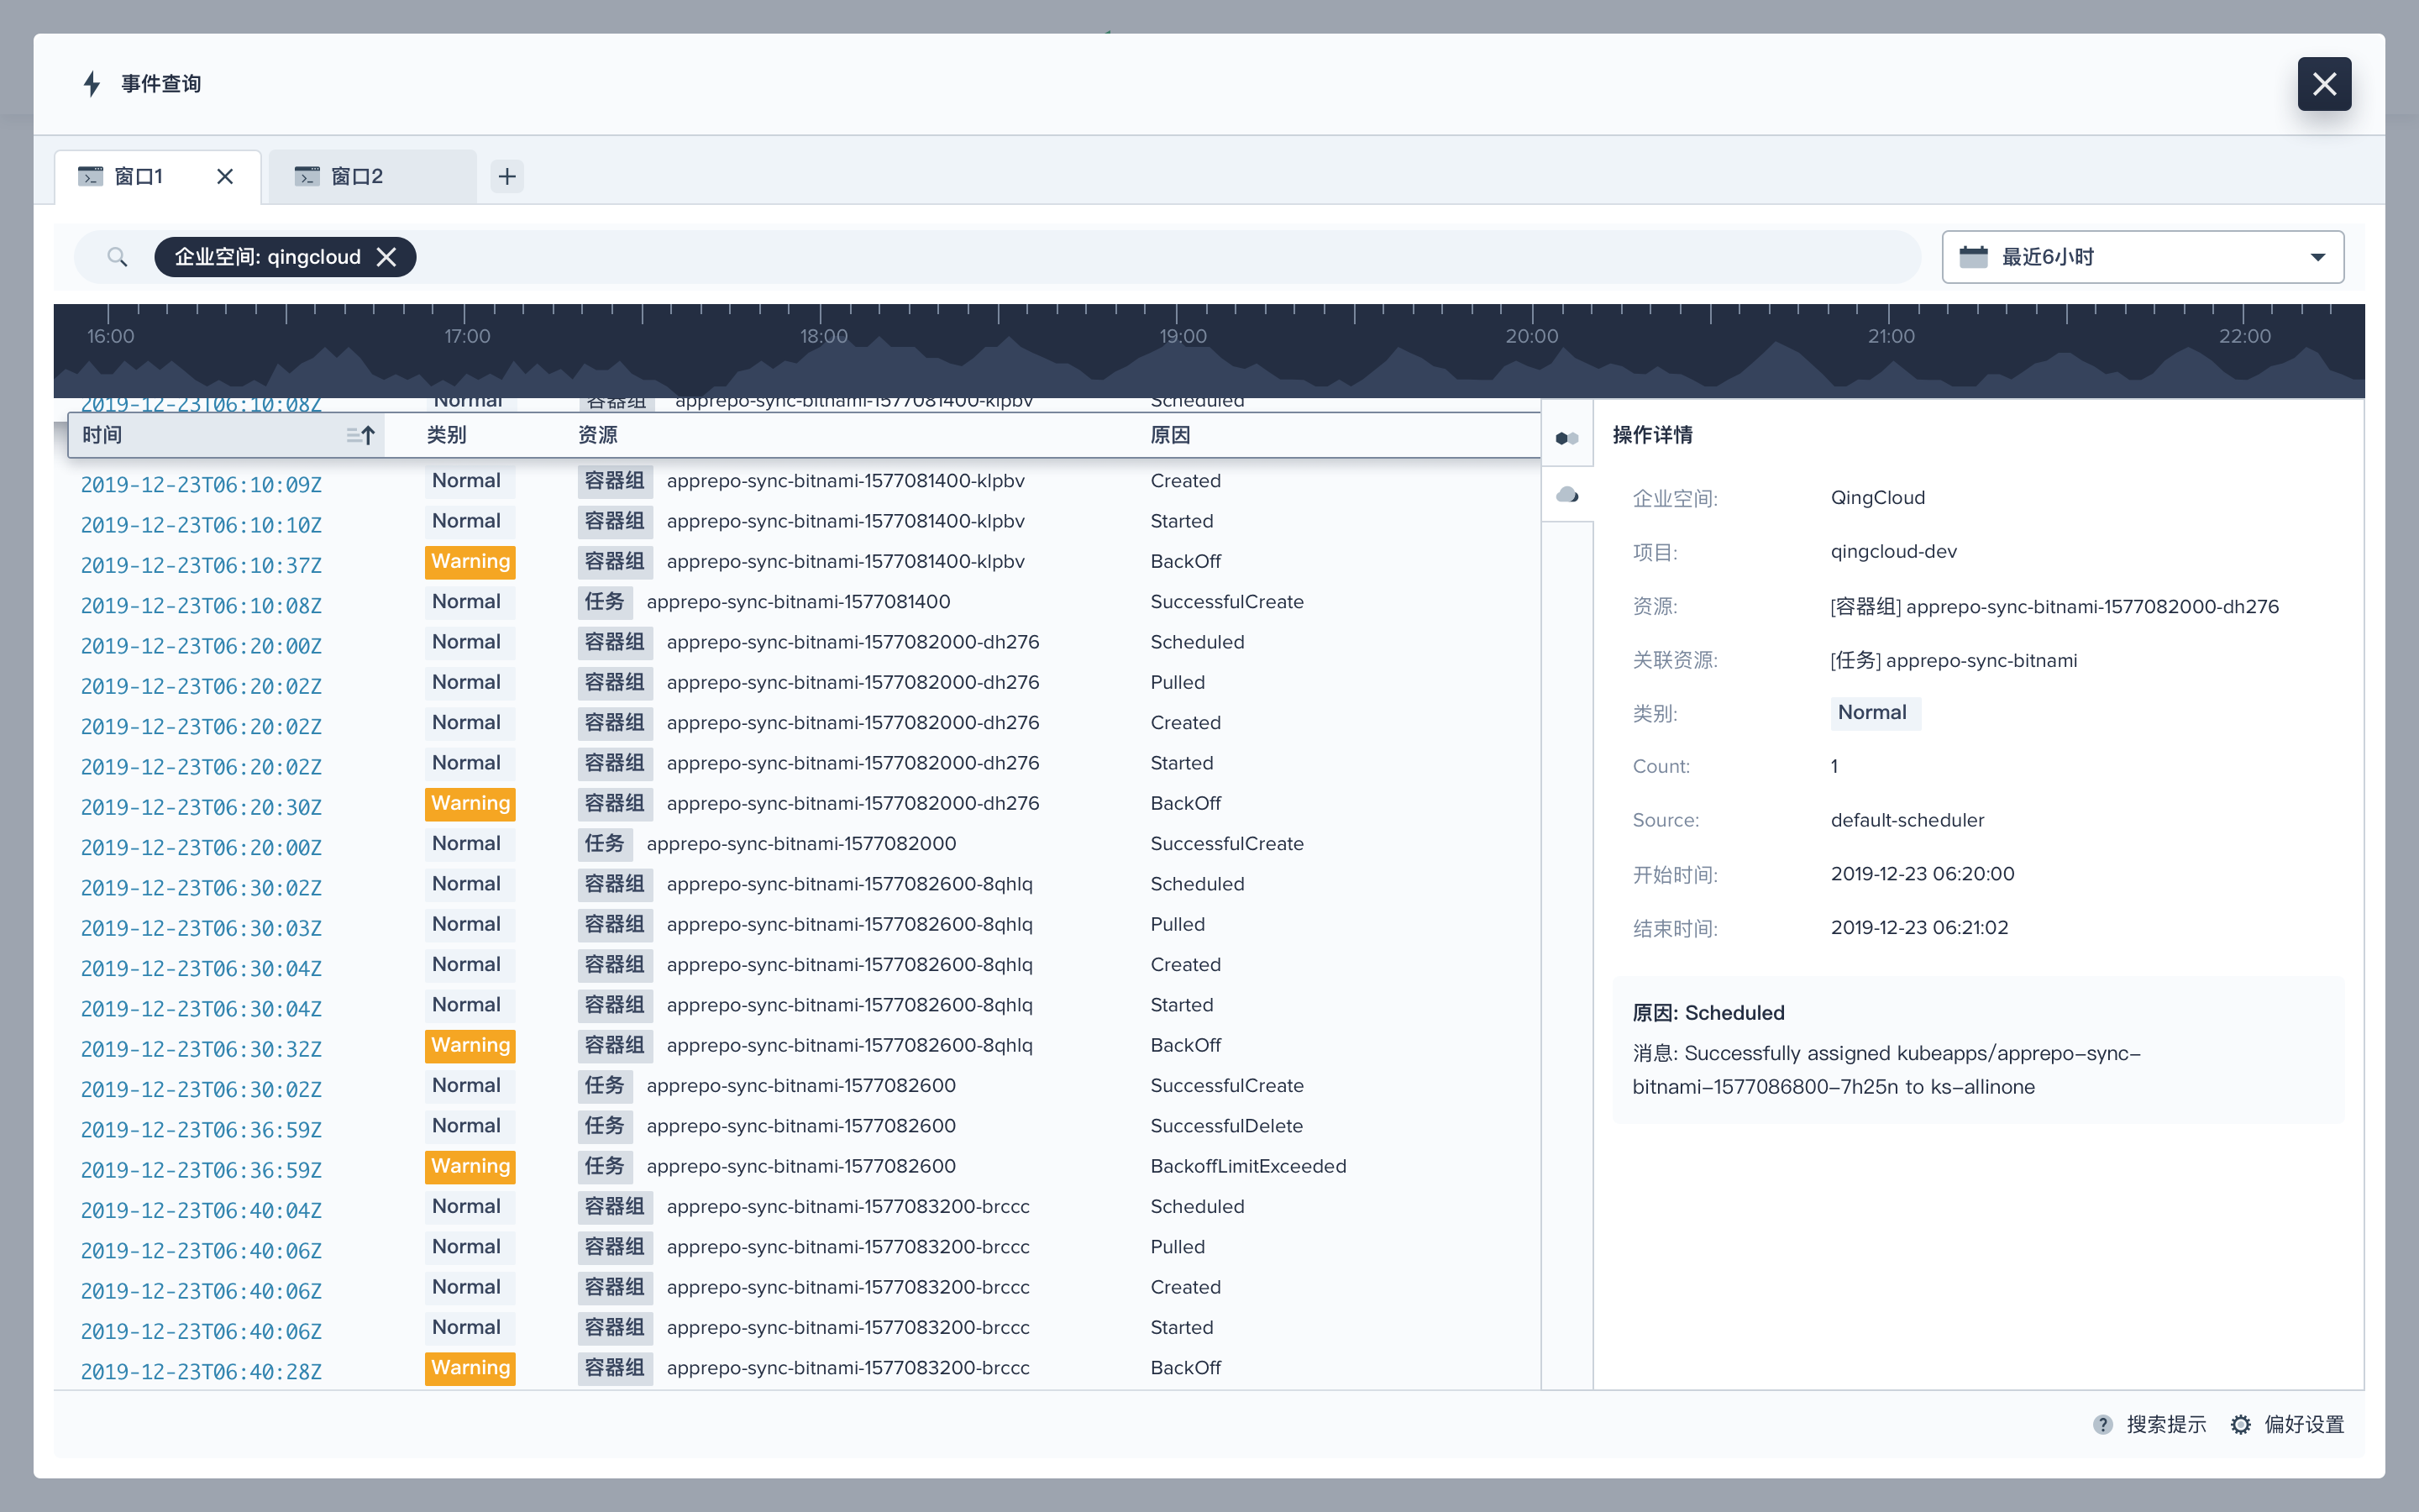Close the 窗口1 tab
Viewport: 2419px width, 1512px height.
[x=225, y=177]
